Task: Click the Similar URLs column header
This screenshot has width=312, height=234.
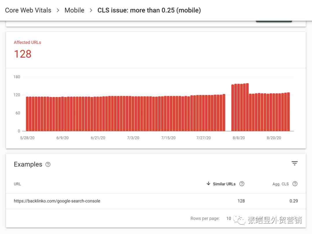Action: 224,184
